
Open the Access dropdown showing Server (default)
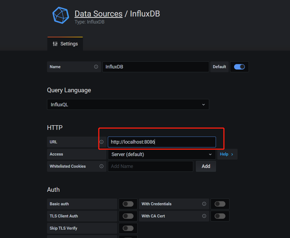pyautogui.click(x=162, y=154)
